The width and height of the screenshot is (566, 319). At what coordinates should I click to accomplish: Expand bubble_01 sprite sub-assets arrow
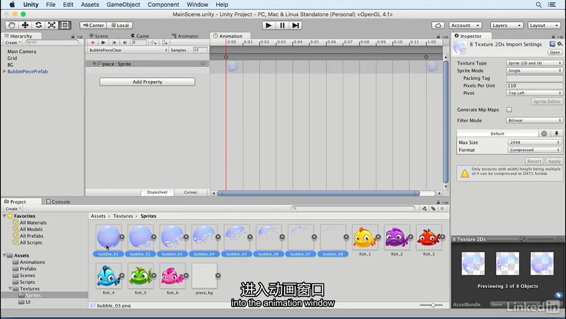point(122,237)
